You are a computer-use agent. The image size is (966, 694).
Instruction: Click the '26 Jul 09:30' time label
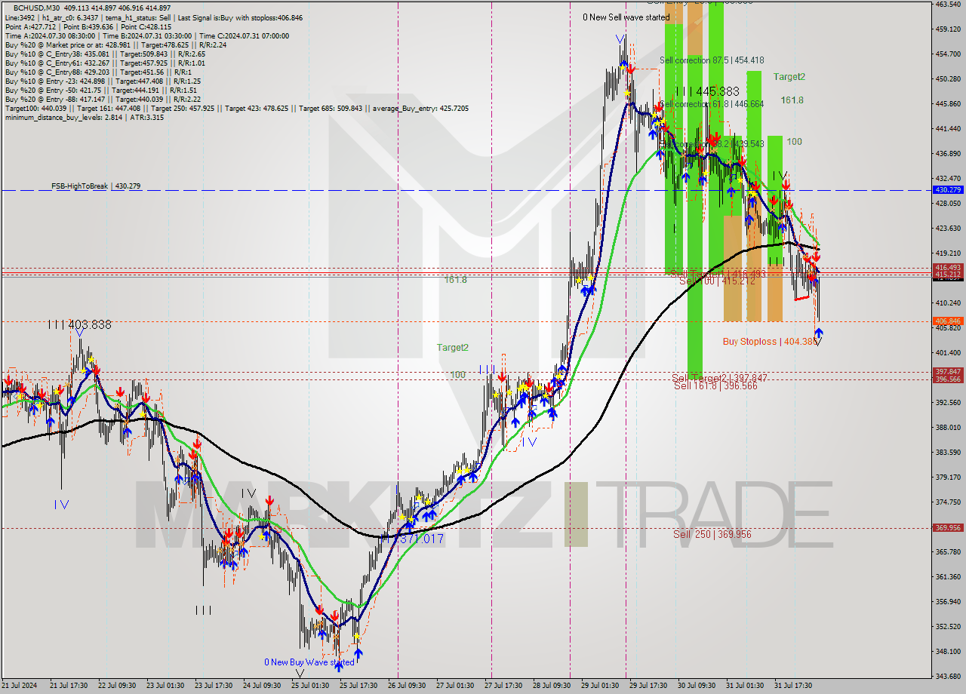408,686
